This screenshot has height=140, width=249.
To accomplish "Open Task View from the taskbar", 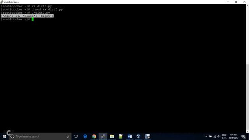I will [76, 136].
